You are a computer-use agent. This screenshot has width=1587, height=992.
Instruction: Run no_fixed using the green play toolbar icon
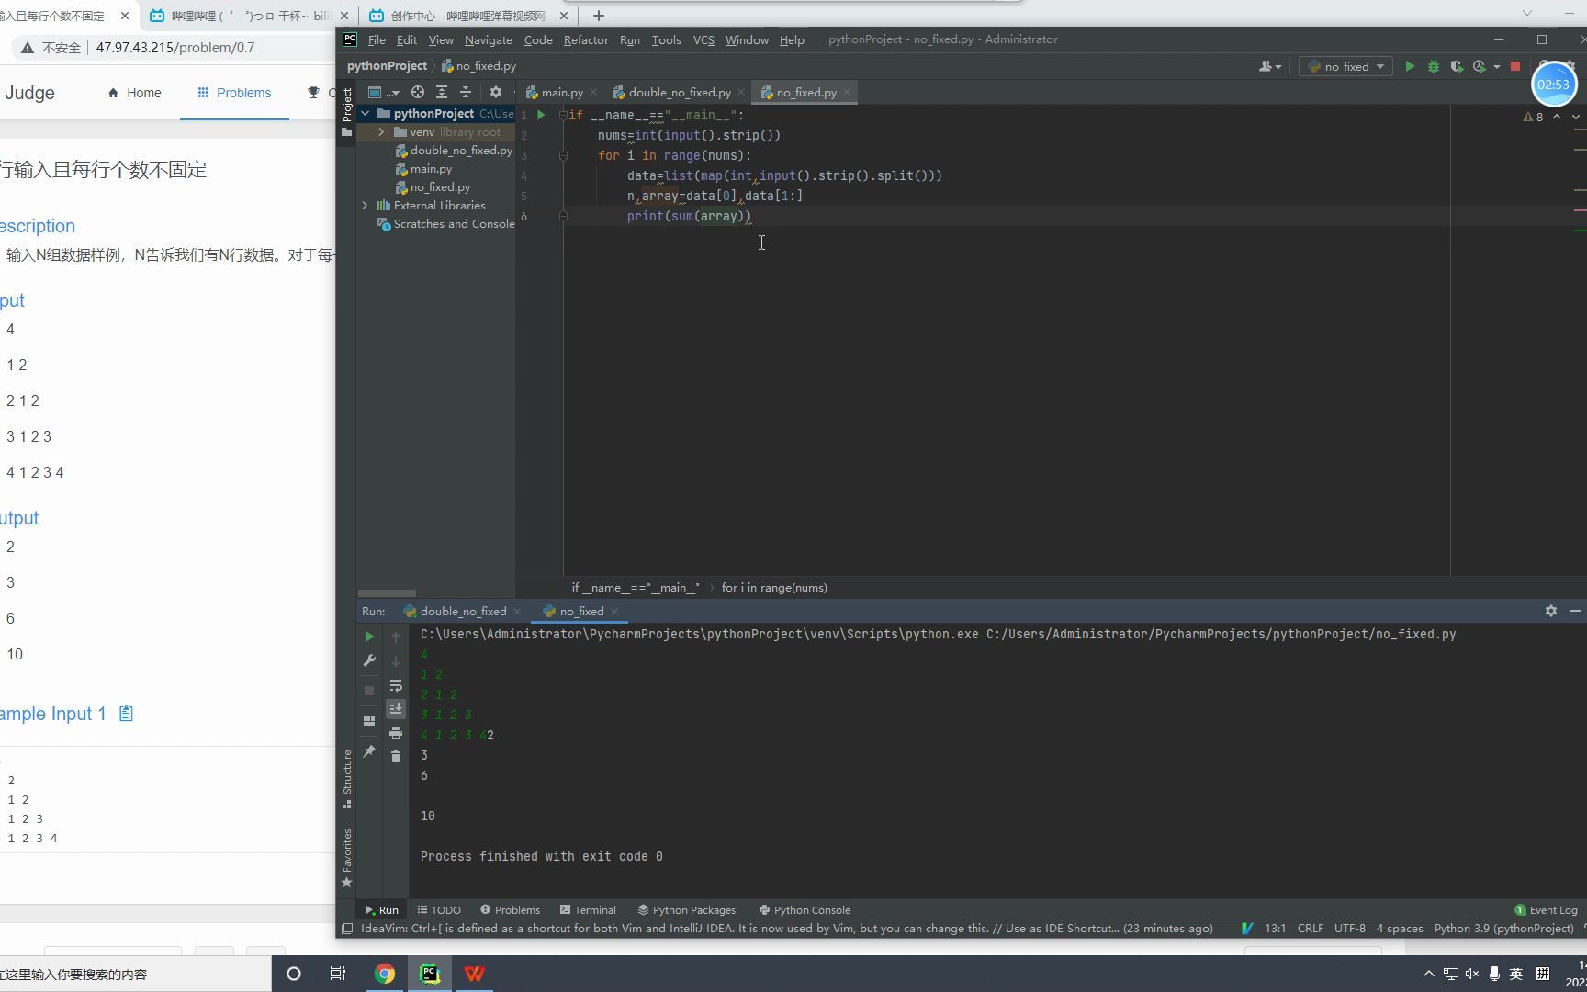point(1410,66)
